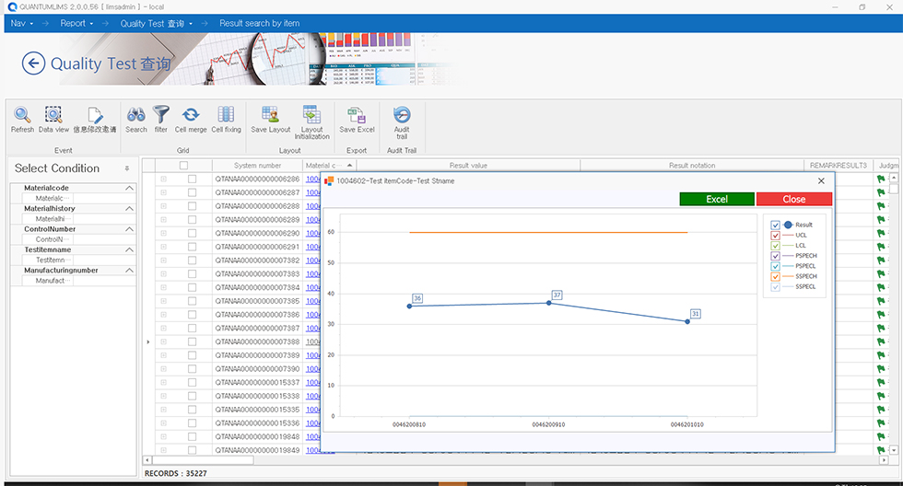Activate the funnel filter tool
903x486 pixels.
161,116
